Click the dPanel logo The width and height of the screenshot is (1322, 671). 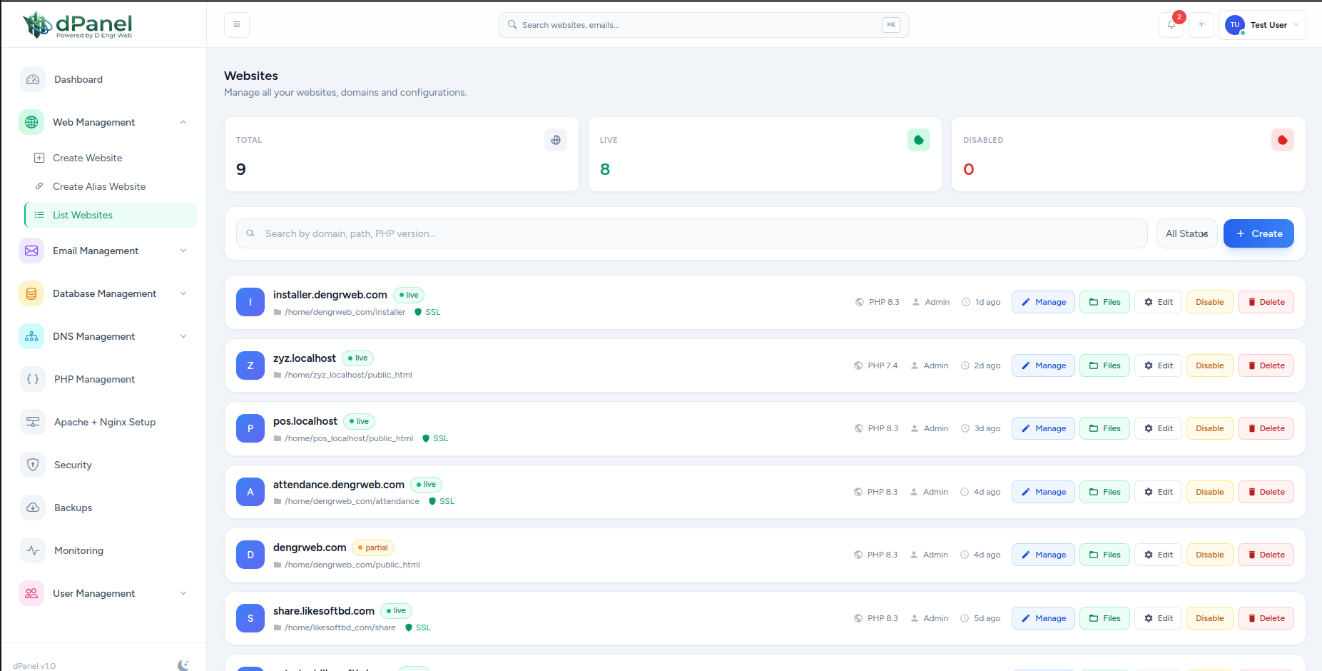point(78,25)
